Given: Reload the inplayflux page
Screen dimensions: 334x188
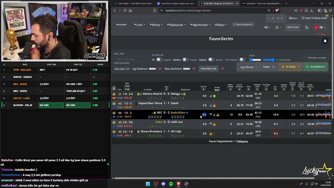Looking at the screenshot, I should [x=125, y=10].
